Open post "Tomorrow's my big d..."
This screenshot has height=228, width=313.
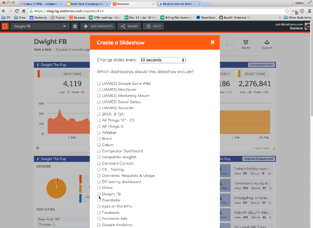[x=252, y=183]
